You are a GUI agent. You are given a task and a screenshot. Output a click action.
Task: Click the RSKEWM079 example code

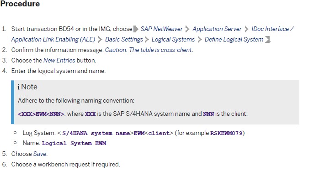[x=226, y=133]
